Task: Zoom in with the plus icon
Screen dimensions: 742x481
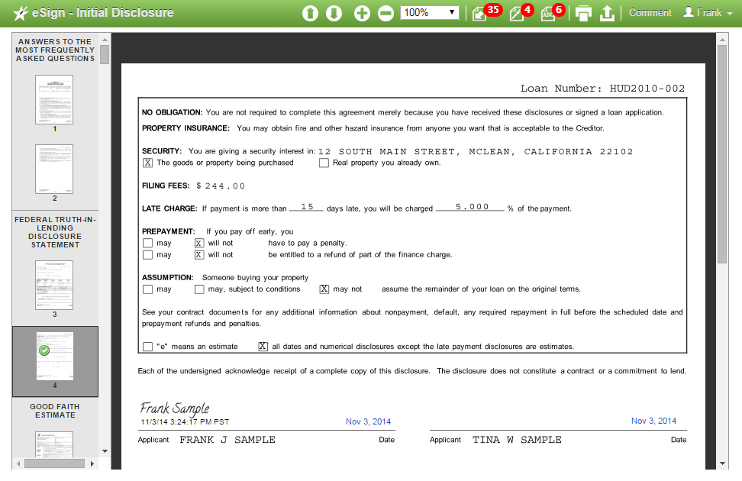Action: coord(362,13)
